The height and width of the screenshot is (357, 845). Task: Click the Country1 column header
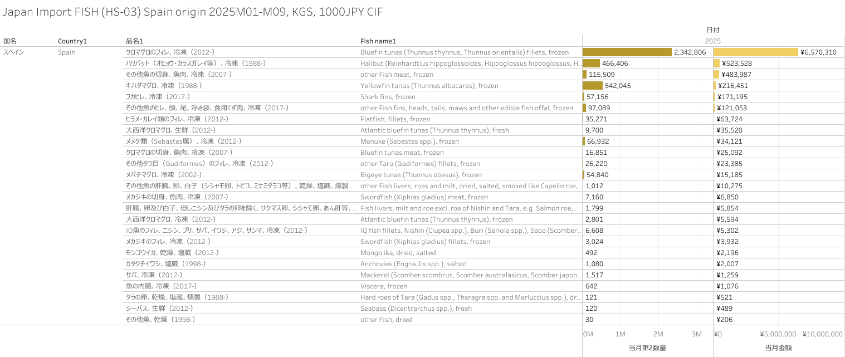[72, 41]
